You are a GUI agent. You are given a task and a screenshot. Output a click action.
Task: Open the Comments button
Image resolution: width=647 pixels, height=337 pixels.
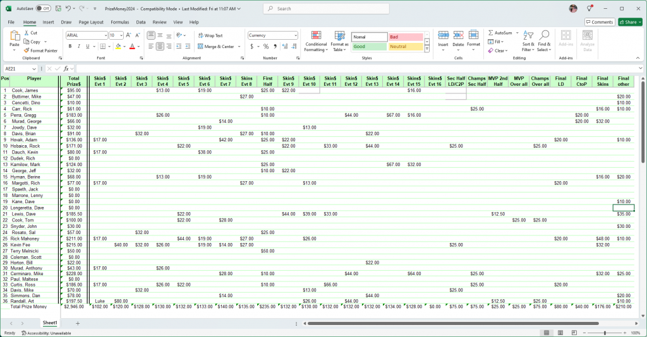pyautogui.click(x=599, y=22)
